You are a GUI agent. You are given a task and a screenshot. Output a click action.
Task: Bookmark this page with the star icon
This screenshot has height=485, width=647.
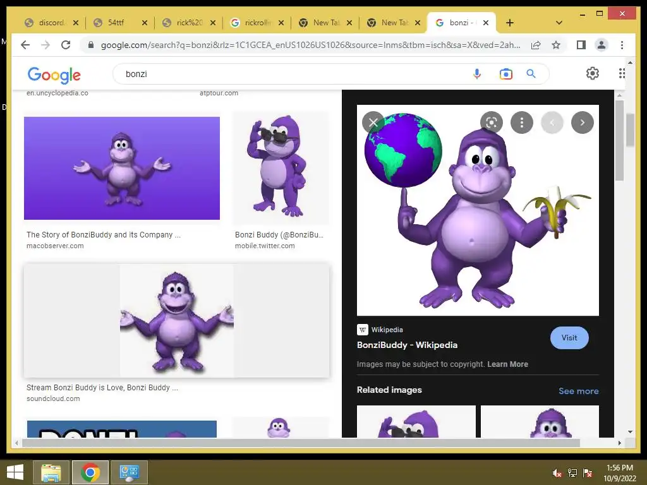click(x=556, y=45)
